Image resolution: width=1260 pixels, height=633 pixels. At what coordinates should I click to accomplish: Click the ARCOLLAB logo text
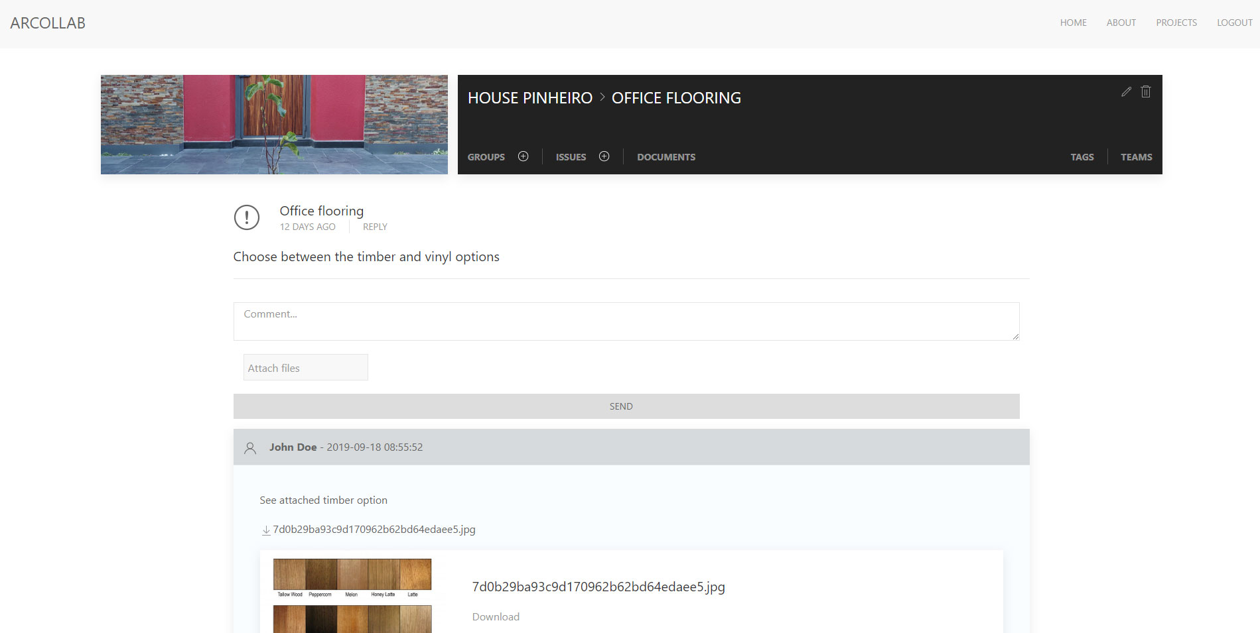tap(48, 23)
